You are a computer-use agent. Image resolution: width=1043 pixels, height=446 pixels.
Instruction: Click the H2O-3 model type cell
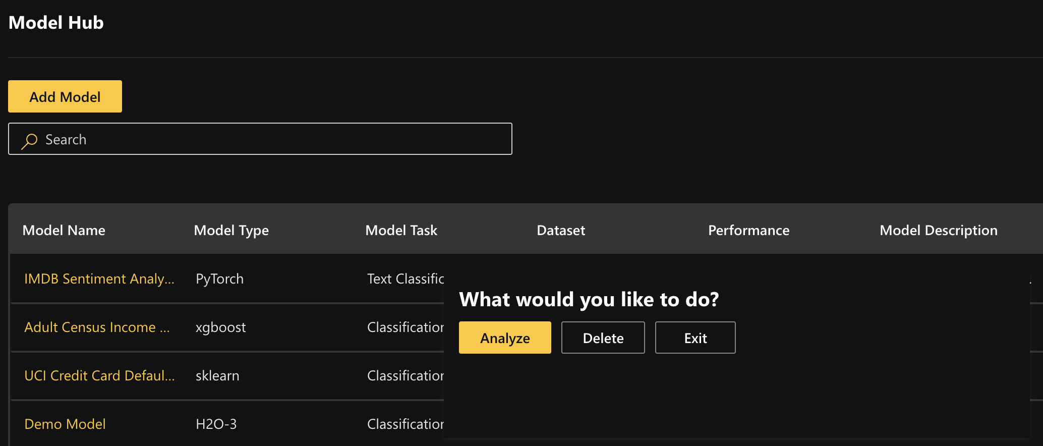click(216, 424)
